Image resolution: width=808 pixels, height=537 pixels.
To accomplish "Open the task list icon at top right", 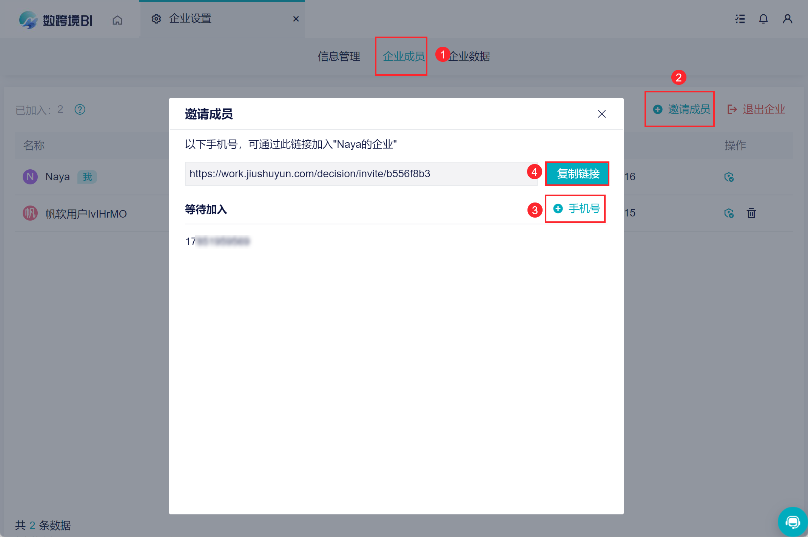I will tap(740, 19).
